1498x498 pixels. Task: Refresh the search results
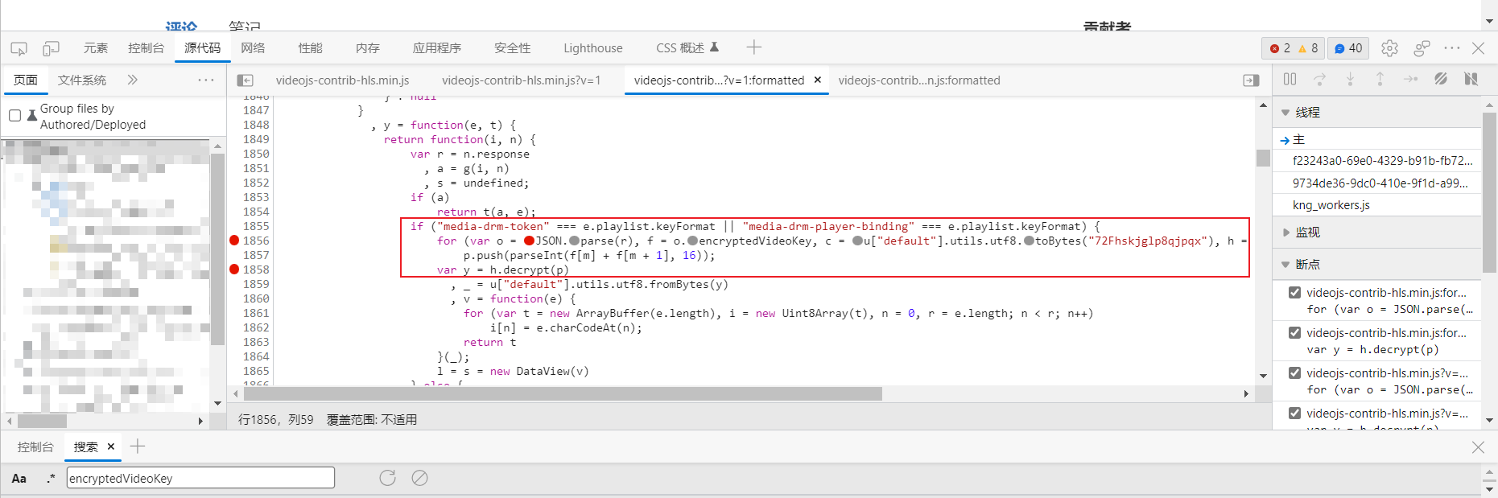coord(387,478)
